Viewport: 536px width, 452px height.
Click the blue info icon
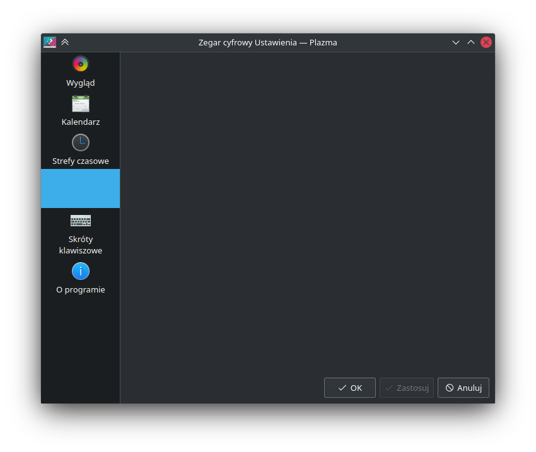point(80,271)
